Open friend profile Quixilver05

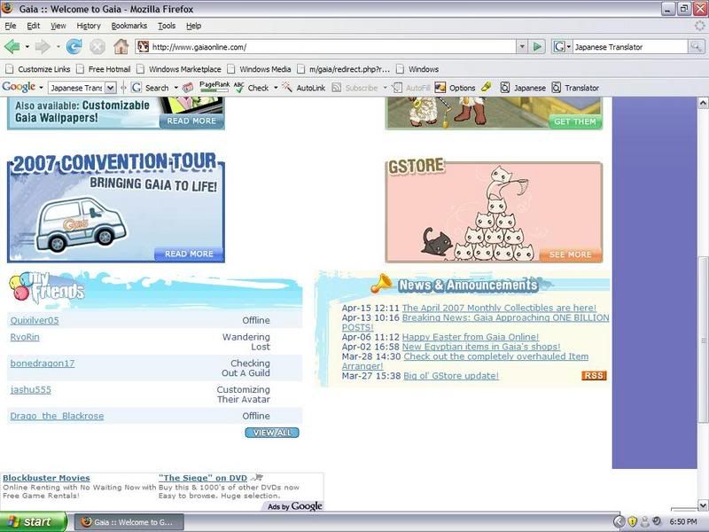tap(35, 320)
